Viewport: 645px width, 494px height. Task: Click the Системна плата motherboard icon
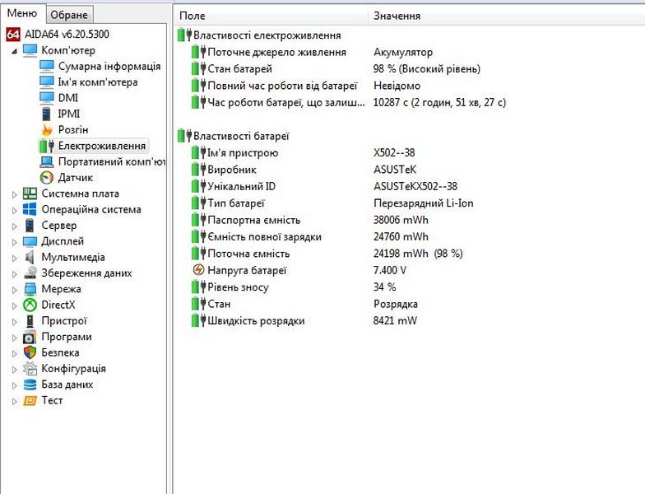click(29, 193)
